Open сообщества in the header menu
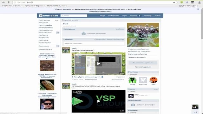 tap(114, 16)
